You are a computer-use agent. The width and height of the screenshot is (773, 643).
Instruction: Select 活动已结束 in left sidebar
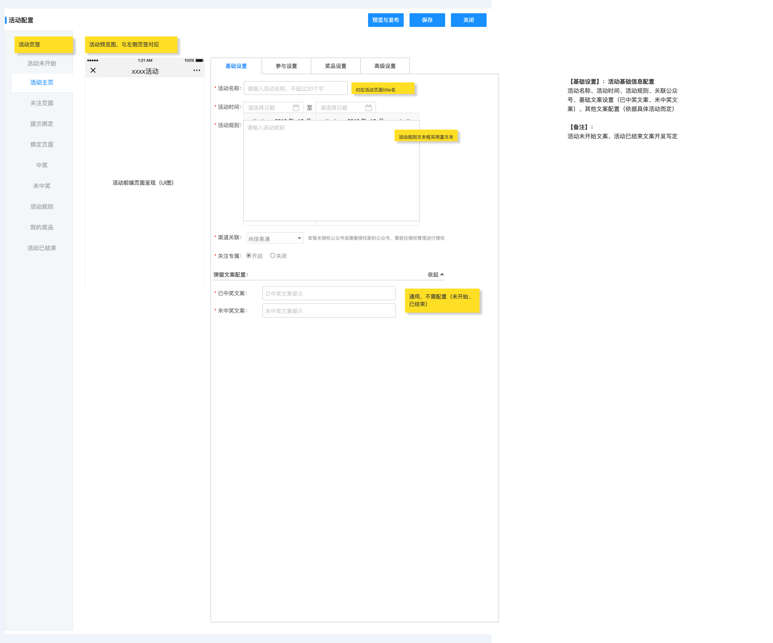pos(42,248)
